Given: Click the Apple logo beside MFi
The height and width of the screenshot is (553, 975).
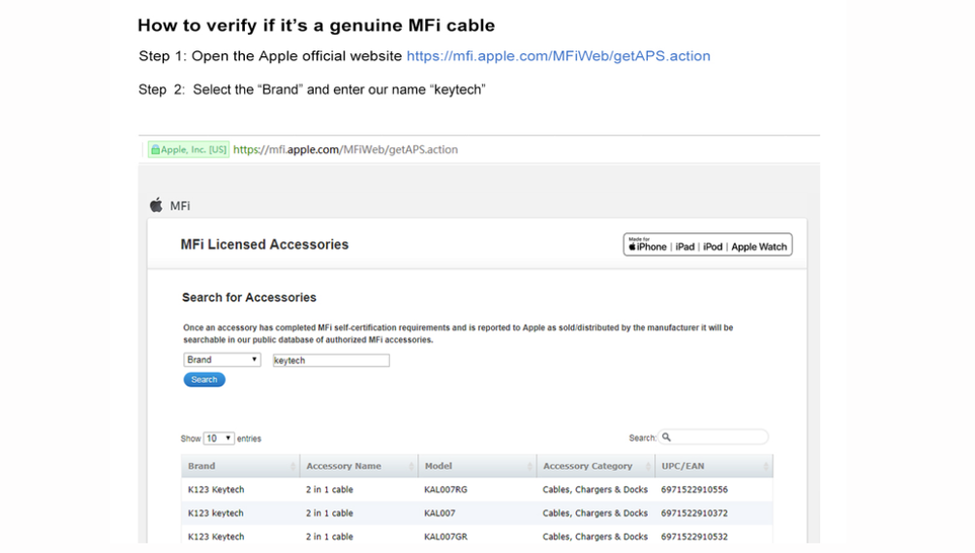Looking at the screenshot, I should tap(156, 205).
